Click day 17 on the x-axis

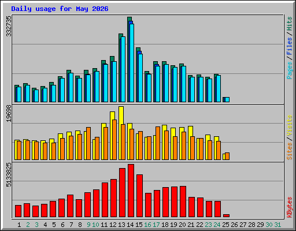156,225
